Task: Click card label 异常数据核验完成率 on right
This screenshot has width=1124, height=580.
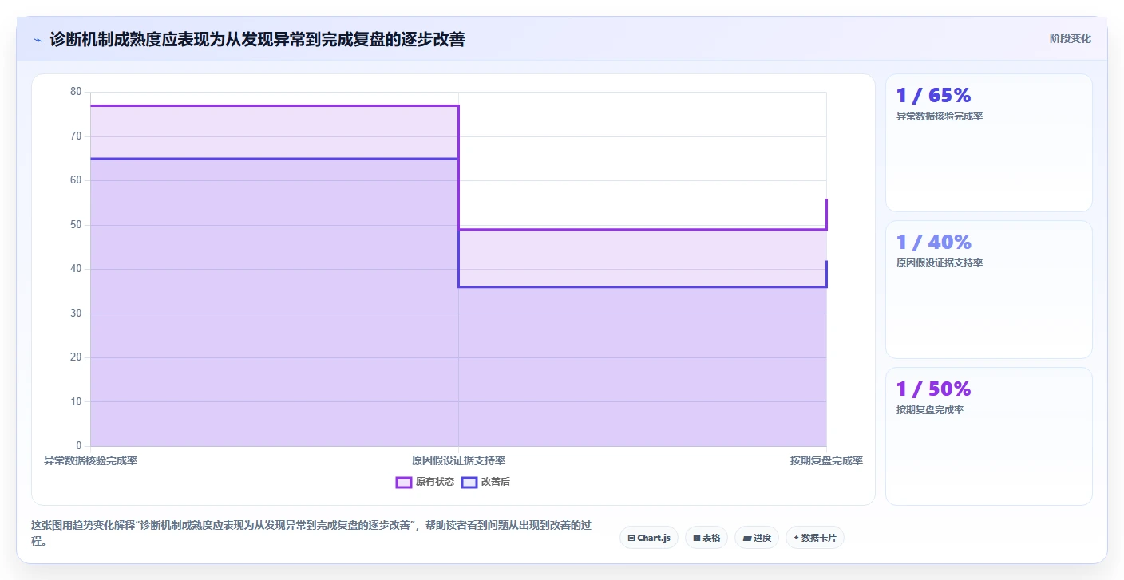Action: click(940, 116)
